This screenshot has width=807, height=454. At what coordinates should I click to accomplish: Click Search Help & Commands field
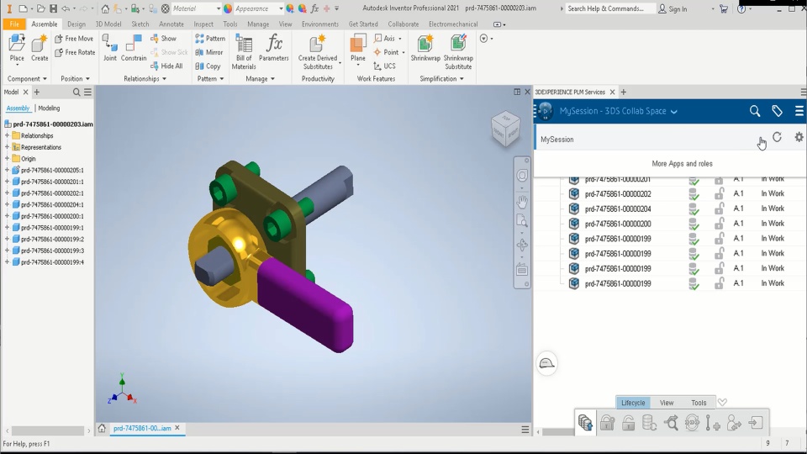click(610, 8)
